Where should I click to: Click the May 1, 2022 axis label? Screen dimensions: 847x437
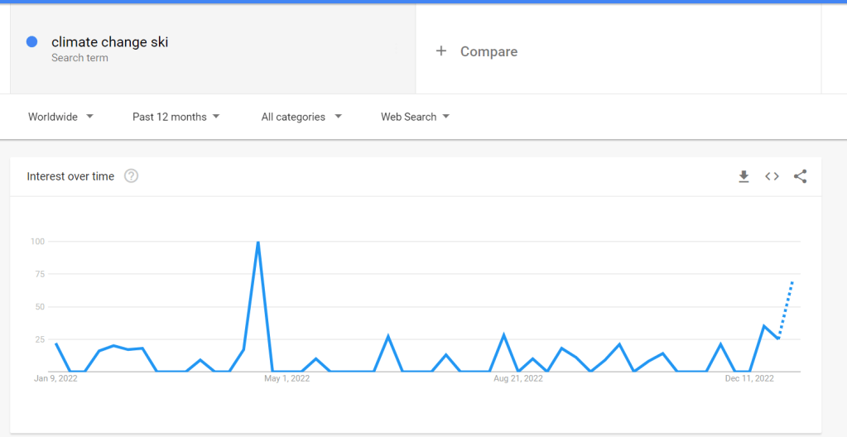point(287,378)
